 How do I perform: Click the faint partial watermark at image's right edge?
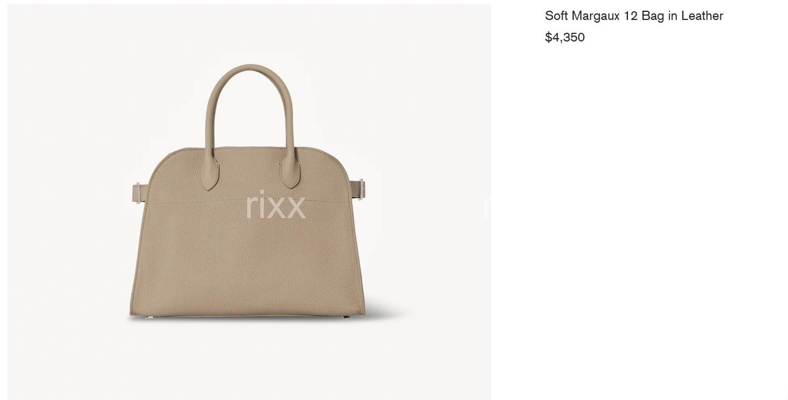(x=487, y=206)
